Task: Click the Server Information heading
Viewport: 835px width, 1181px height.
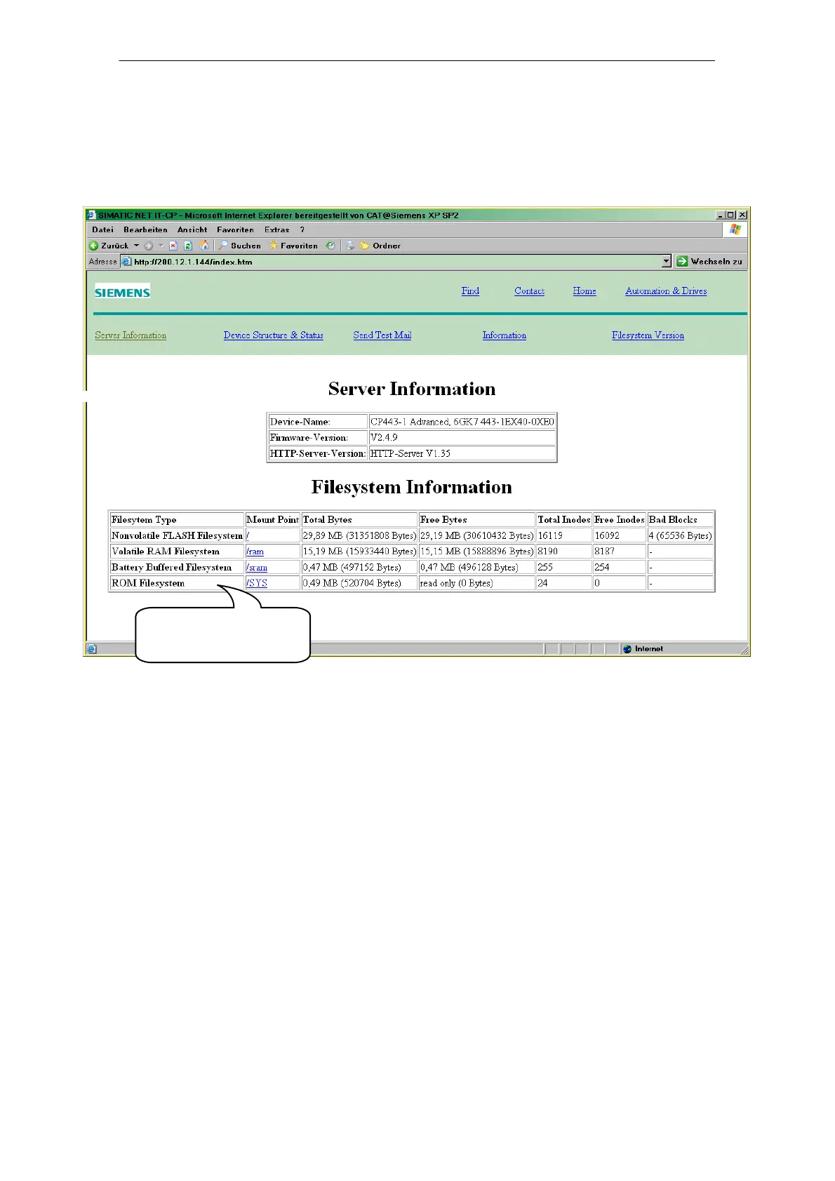Action: 412,389
